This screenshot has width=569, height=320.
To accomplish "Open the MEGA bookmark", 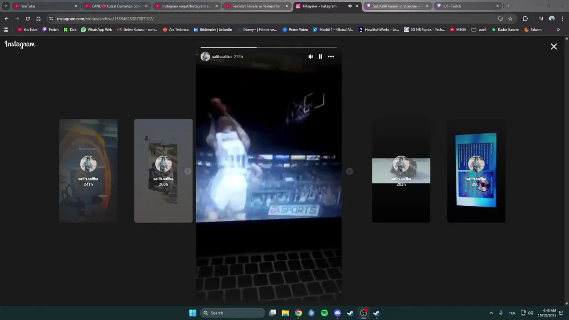I will point(458,29).
